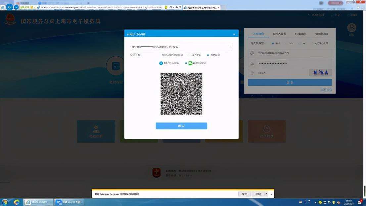Click the second header link at top right
Image resolution: width=366 pixels, height=206 pixels.
(x=338, y=15)
